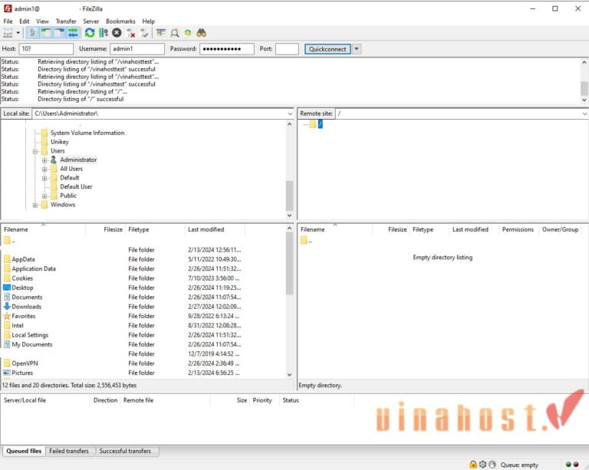Viewport: 589px width, 470px height.
Task: Collapse the Users folder in local tree
Action: 35,151
